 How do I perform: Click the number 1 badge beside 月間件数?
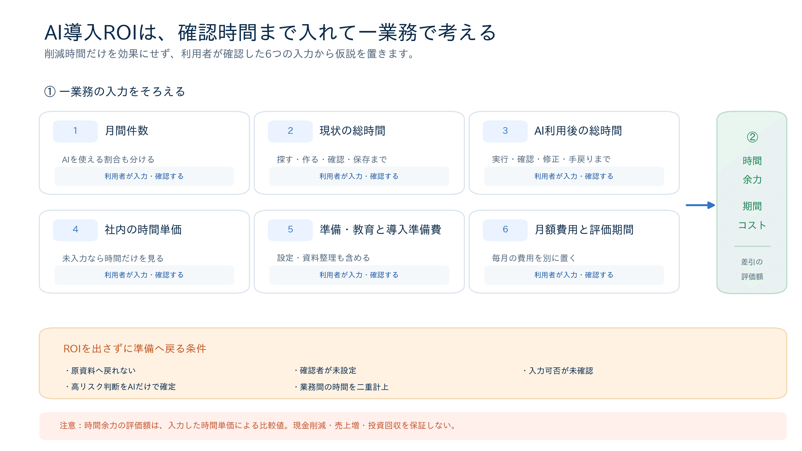(75, 131)
